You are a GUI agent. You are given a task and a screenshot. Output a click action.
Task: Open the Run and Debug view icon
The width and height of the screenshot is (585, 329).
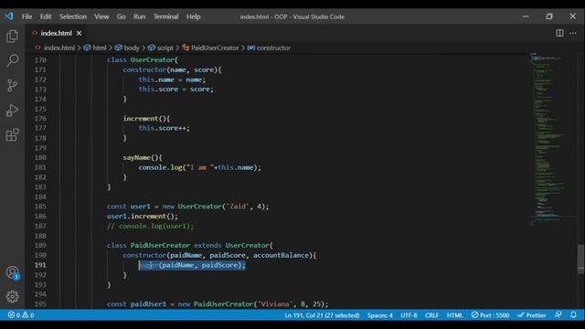12,111
